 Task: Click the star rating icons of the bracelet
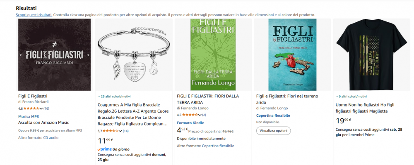[111, 131]
